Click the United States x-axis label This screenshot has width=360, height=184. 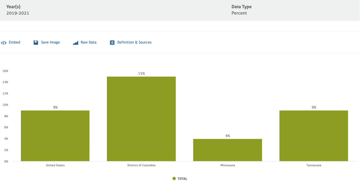click(55, 165)
